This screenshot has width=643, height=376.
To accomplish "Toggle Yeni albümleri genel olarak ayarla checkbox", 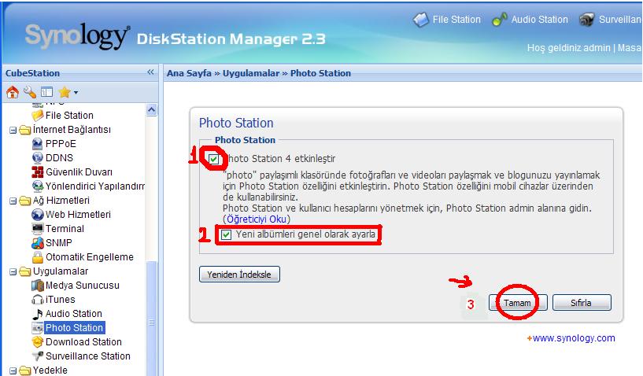I will (x=227, y=235).
